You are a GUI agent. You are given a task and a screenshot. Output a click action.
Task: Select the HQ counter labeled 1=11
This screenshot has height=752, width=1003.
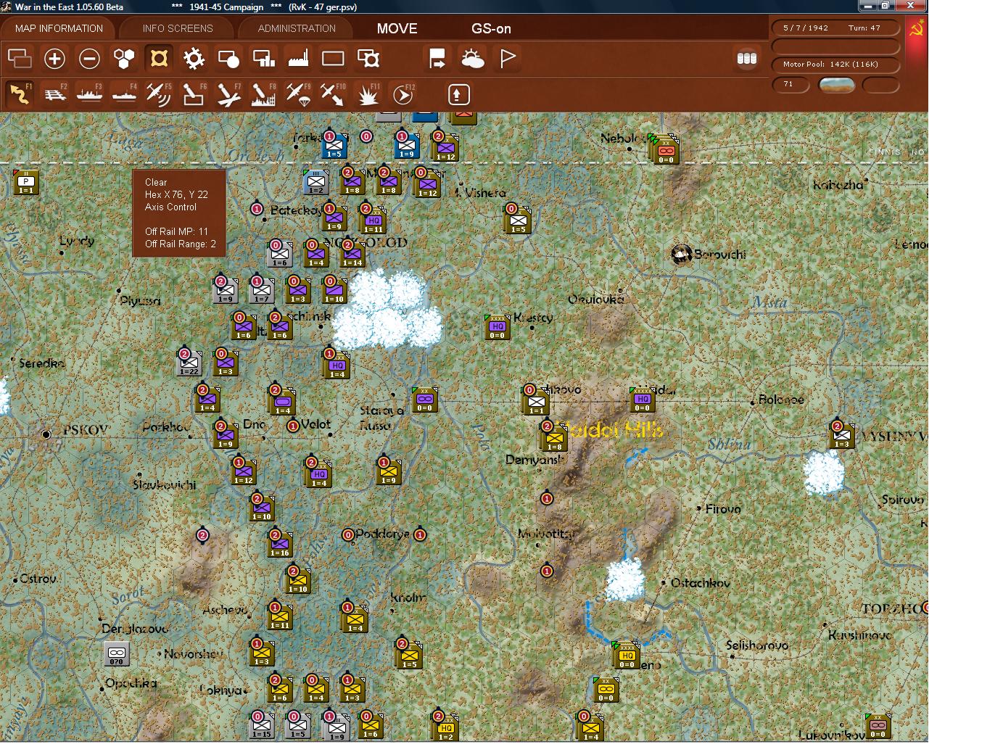(x=373, y=220)
